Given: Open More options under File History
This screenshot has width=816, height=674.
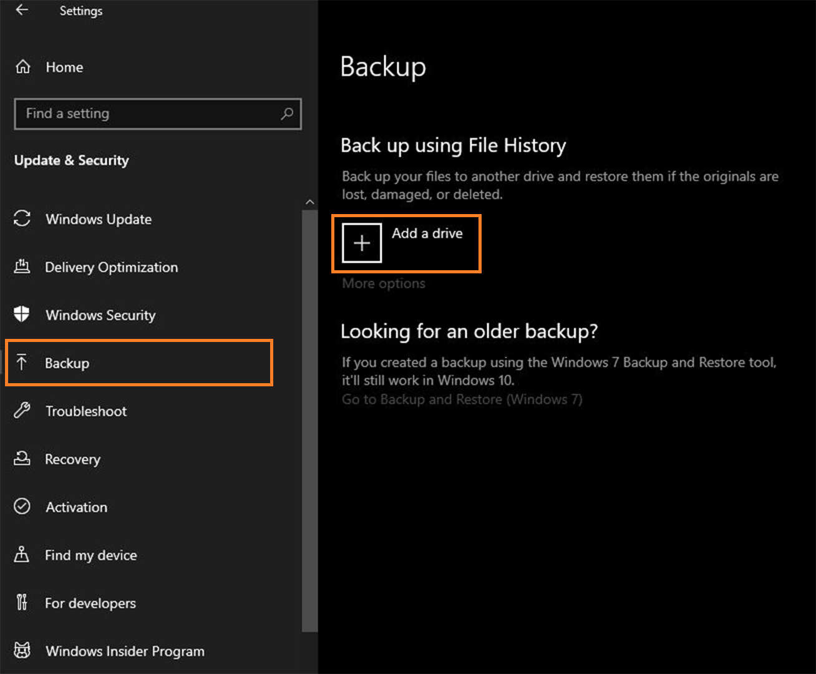Looking at the screenshot, I should 383,283.
